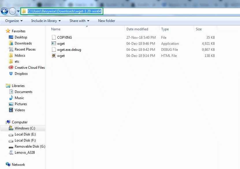Open the htdocs folder icon

[11, 55]
